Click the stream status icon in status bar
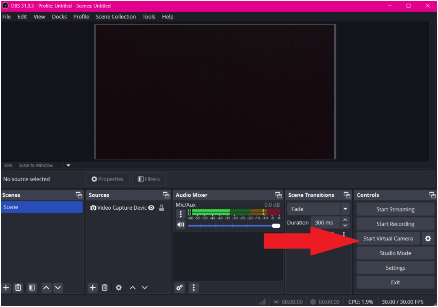Viewport: 438px width, 307px height. 276,302
